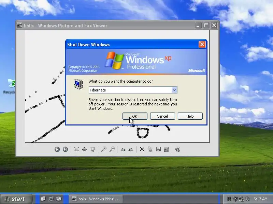Maximize the Picture and Fax Viewer window
Viewport: 273px width, 204px height.
[x=206, y=26]
